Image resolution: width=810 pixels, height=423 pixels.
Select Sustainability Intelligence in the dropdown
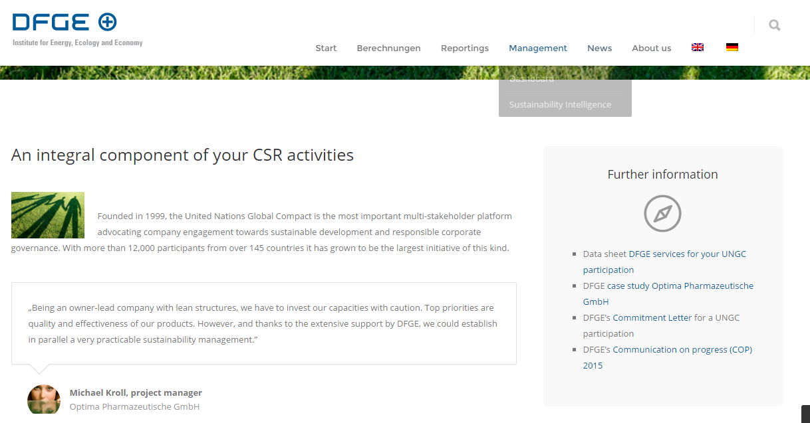tap(560, 104)
